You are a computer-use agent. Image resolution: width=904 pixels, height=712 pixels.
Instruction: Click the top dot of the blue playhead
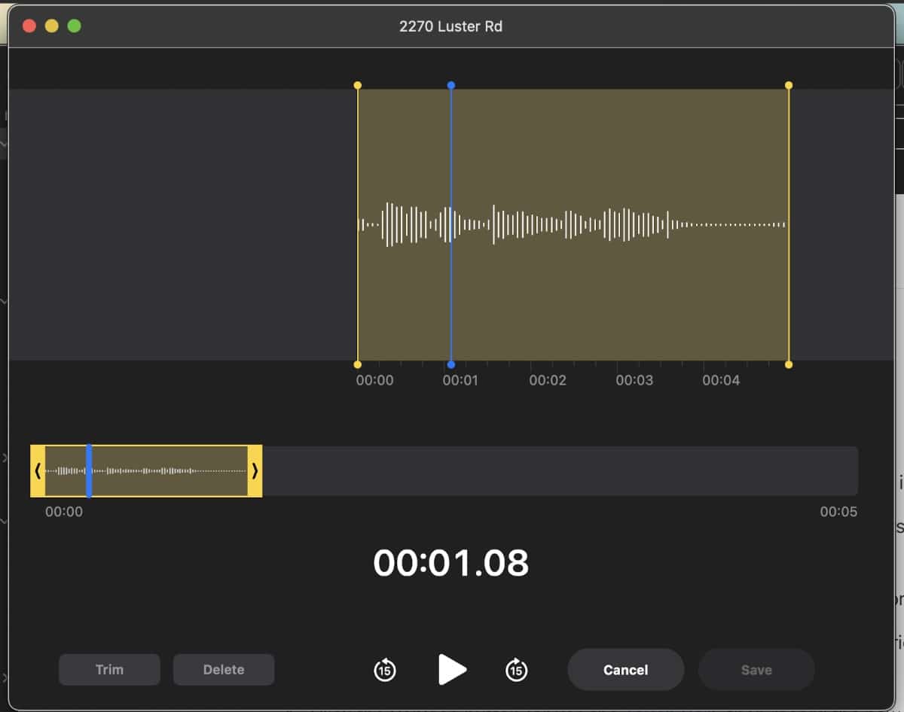click(x=450, y=85)
